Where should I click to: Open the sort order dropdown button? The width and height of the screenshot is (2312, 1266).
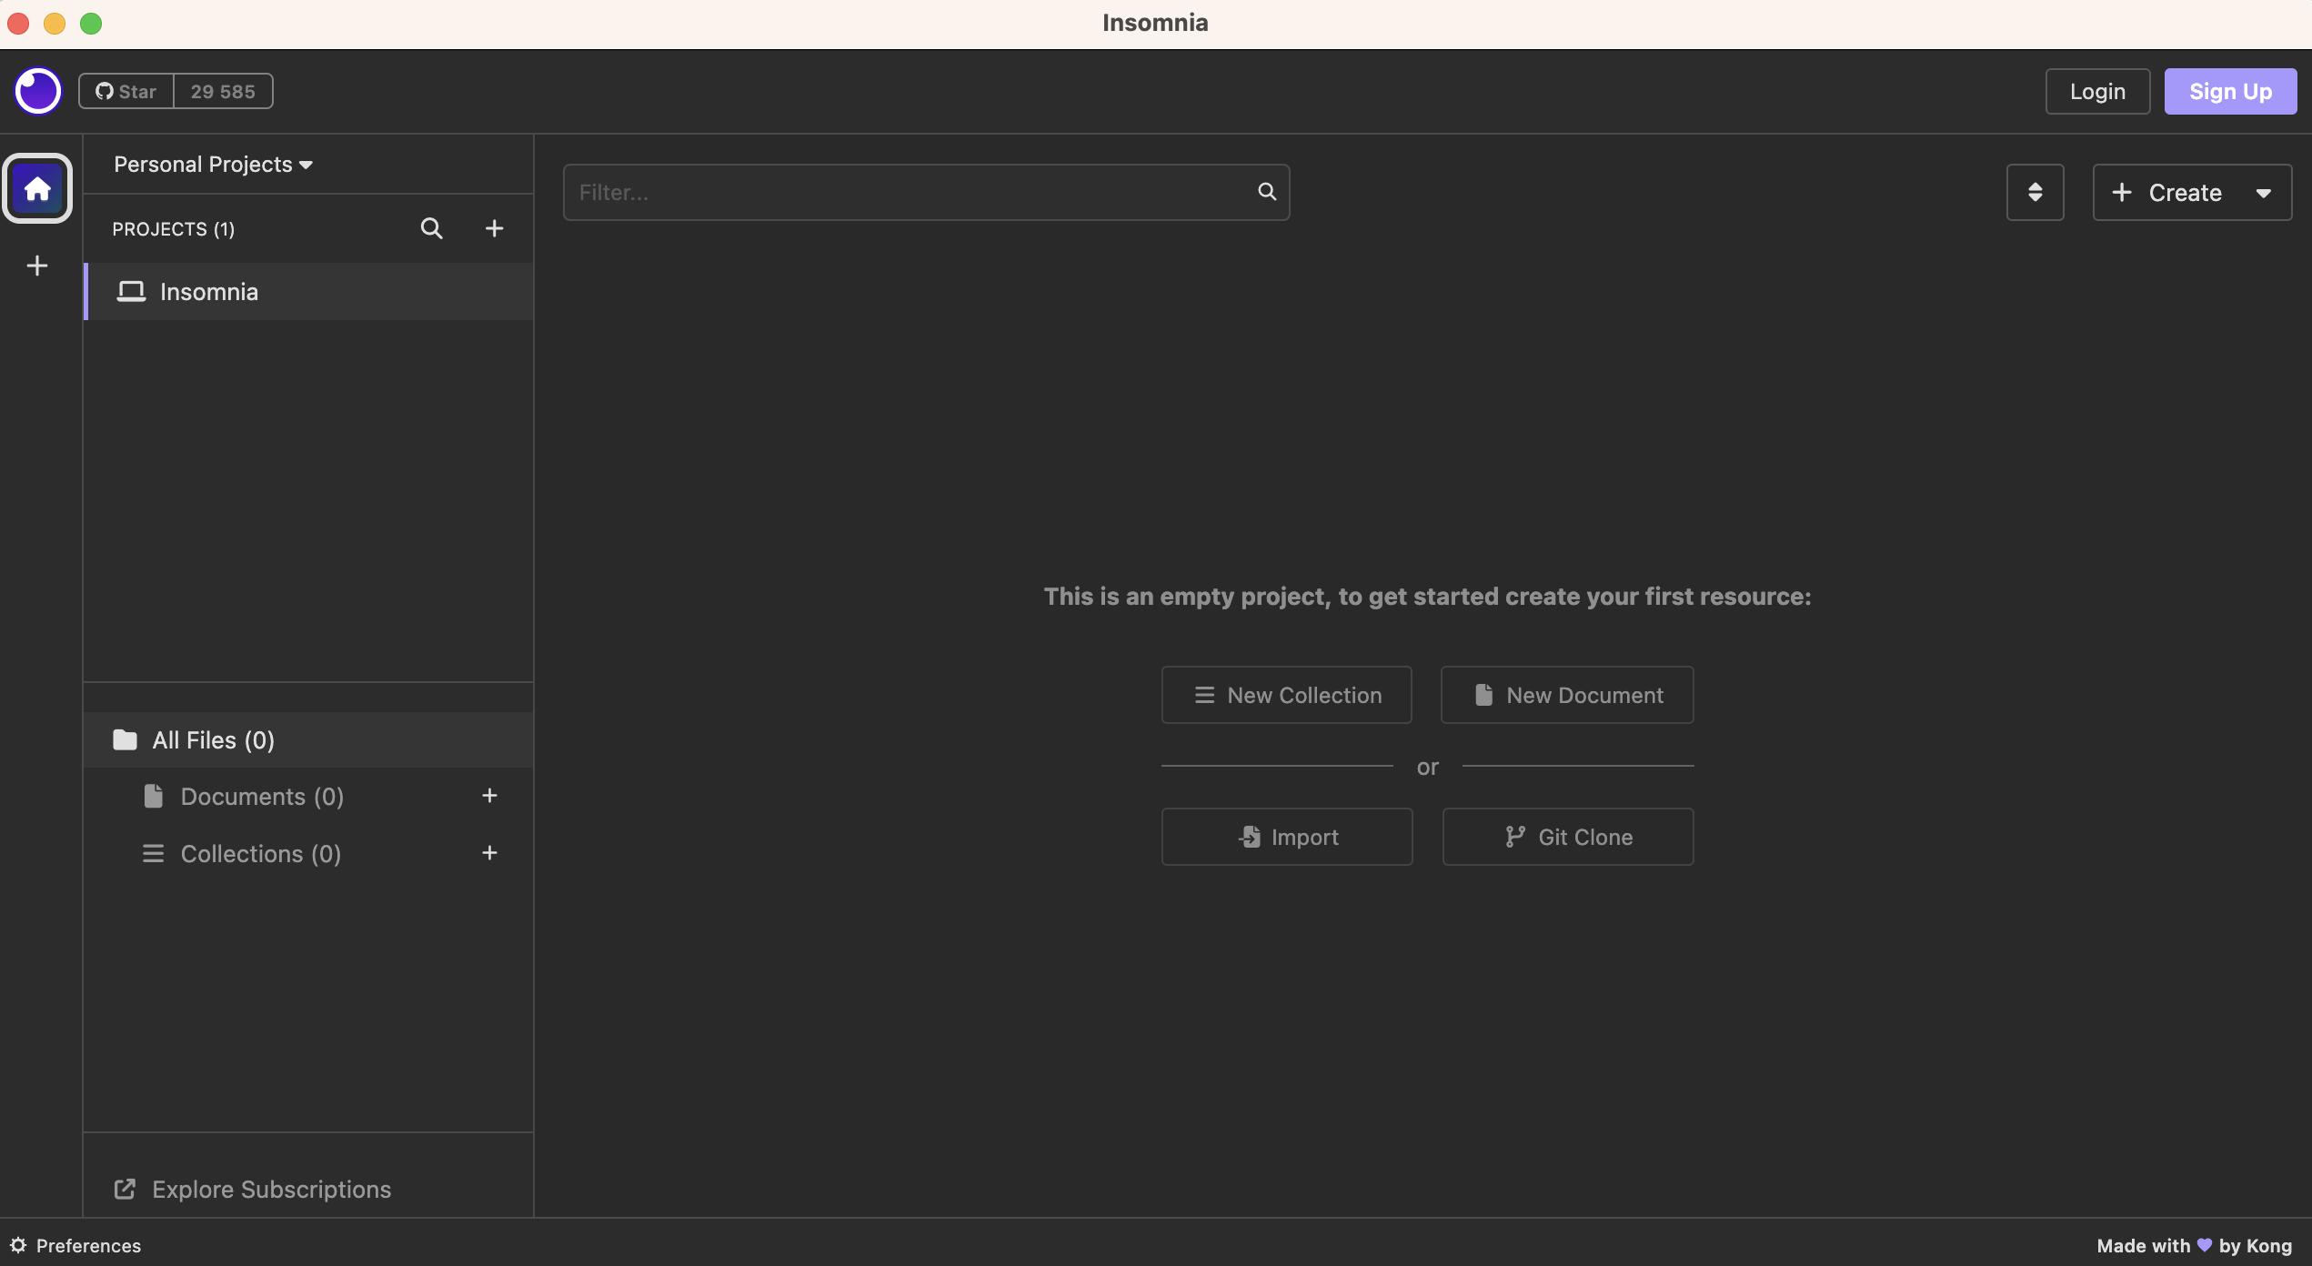point(2035,192)
